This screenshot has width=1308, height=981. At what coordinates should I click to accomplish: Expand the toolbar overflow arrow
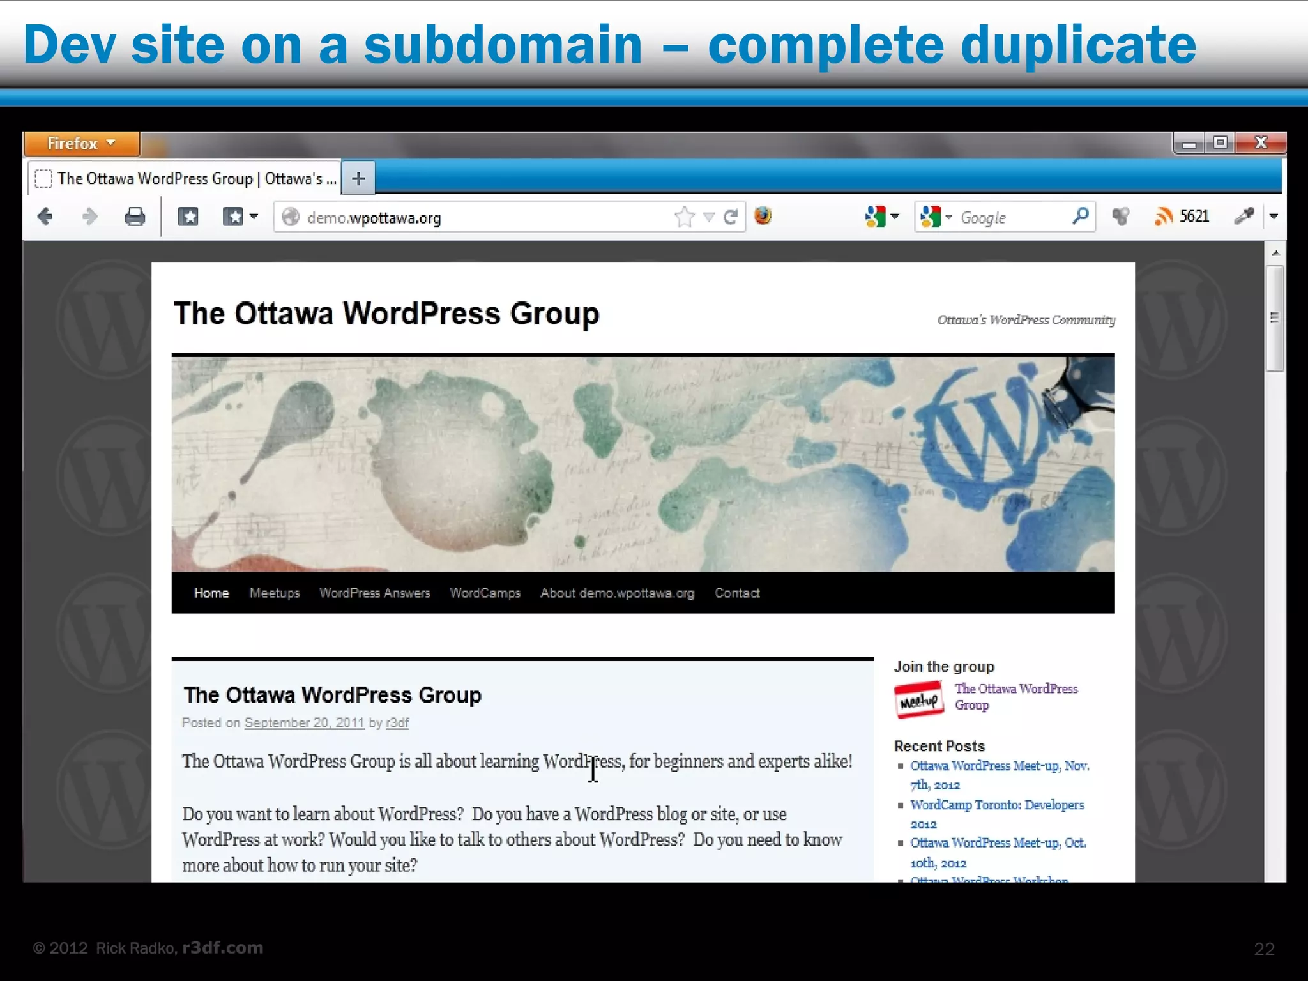pos(1274,217)
